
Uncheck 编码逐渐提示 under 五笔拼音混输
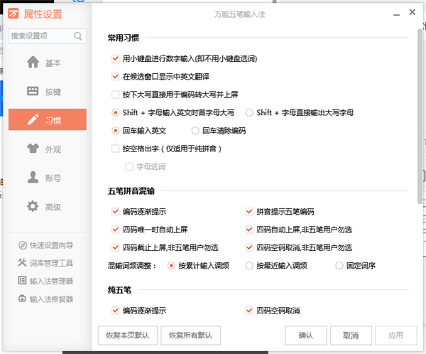pyautogui.click(x=116, y=211)
